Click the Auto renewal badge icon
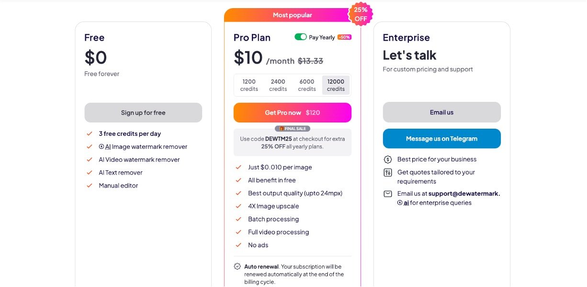Viewport: 587px width, 287px height. 237,266
